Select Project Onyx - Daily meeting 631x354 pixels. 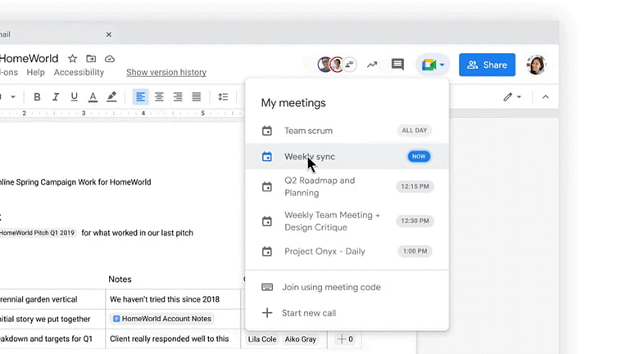(347, 251)
